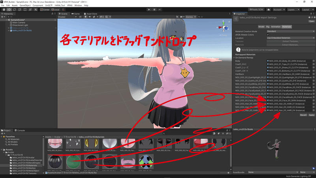Select the Move tool
Viewport: 316px width, 178px height.
[9, 9]
